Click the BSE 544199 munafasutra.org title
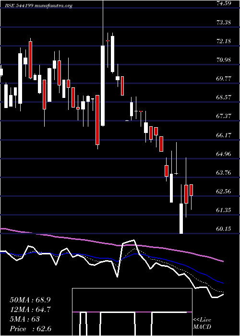The height and width of the screenshot is (336, 240). click(x=39, y=6)
